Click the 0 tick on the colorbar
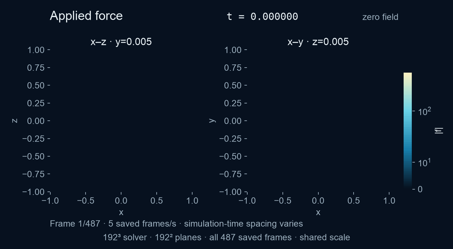 tap(420, 189)
